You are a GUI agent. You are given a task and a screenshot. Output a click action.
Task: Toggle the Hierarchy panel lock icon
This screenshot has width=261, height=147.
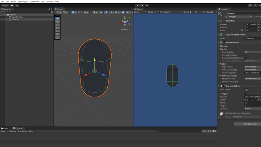tap(49, 9)
